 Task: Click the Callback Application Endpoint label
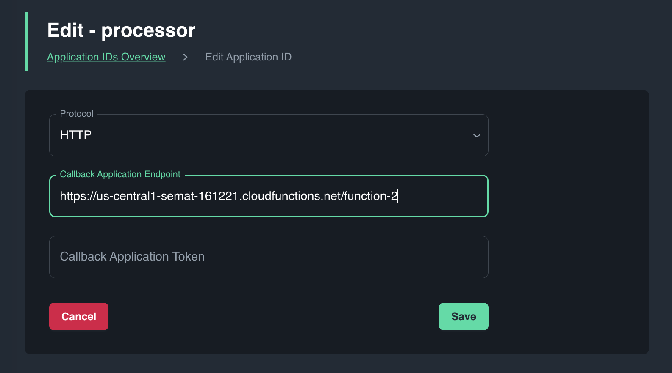click(x=120, y=174)
